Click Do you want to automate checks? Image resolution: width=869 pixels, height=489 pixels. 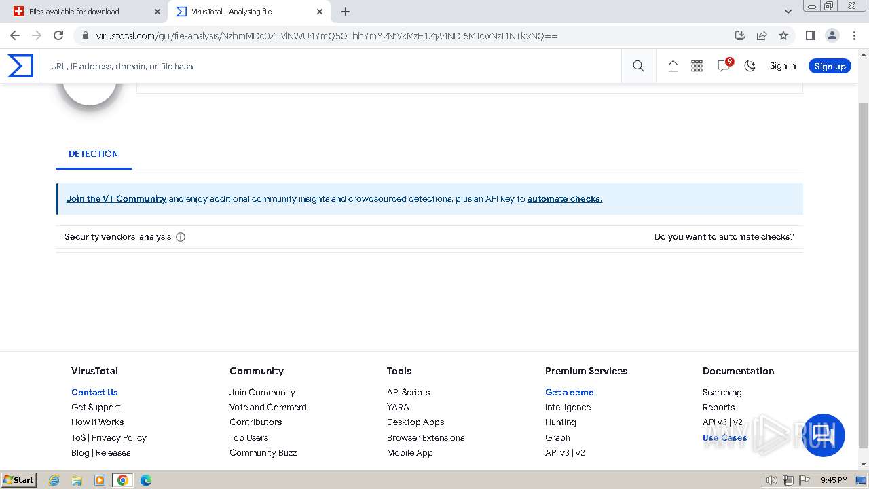[x=724, y=237]
